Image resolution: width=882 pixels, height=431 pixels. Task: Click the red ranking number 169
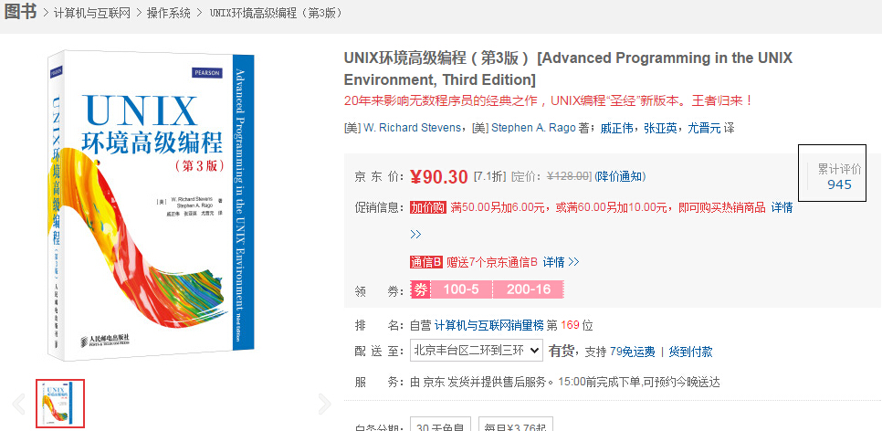570,325
